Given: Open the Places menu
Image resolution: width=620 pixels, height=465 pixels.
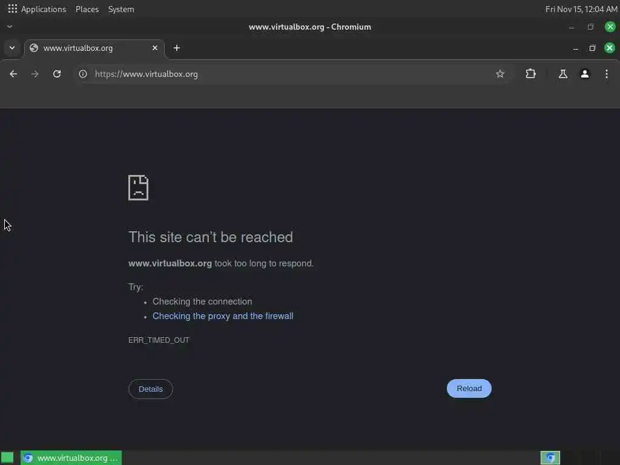Looking at the screenshot, I should pos(87,9).
